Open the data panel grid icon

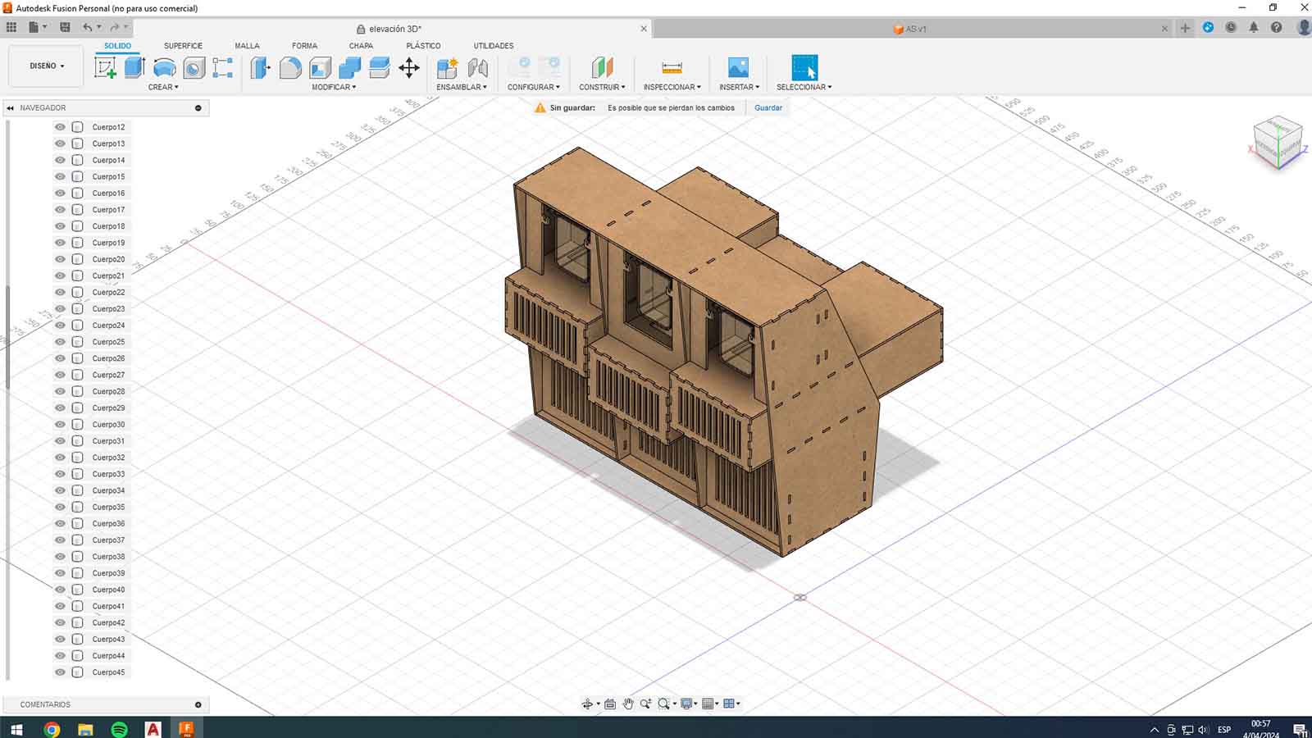point(11,27)
